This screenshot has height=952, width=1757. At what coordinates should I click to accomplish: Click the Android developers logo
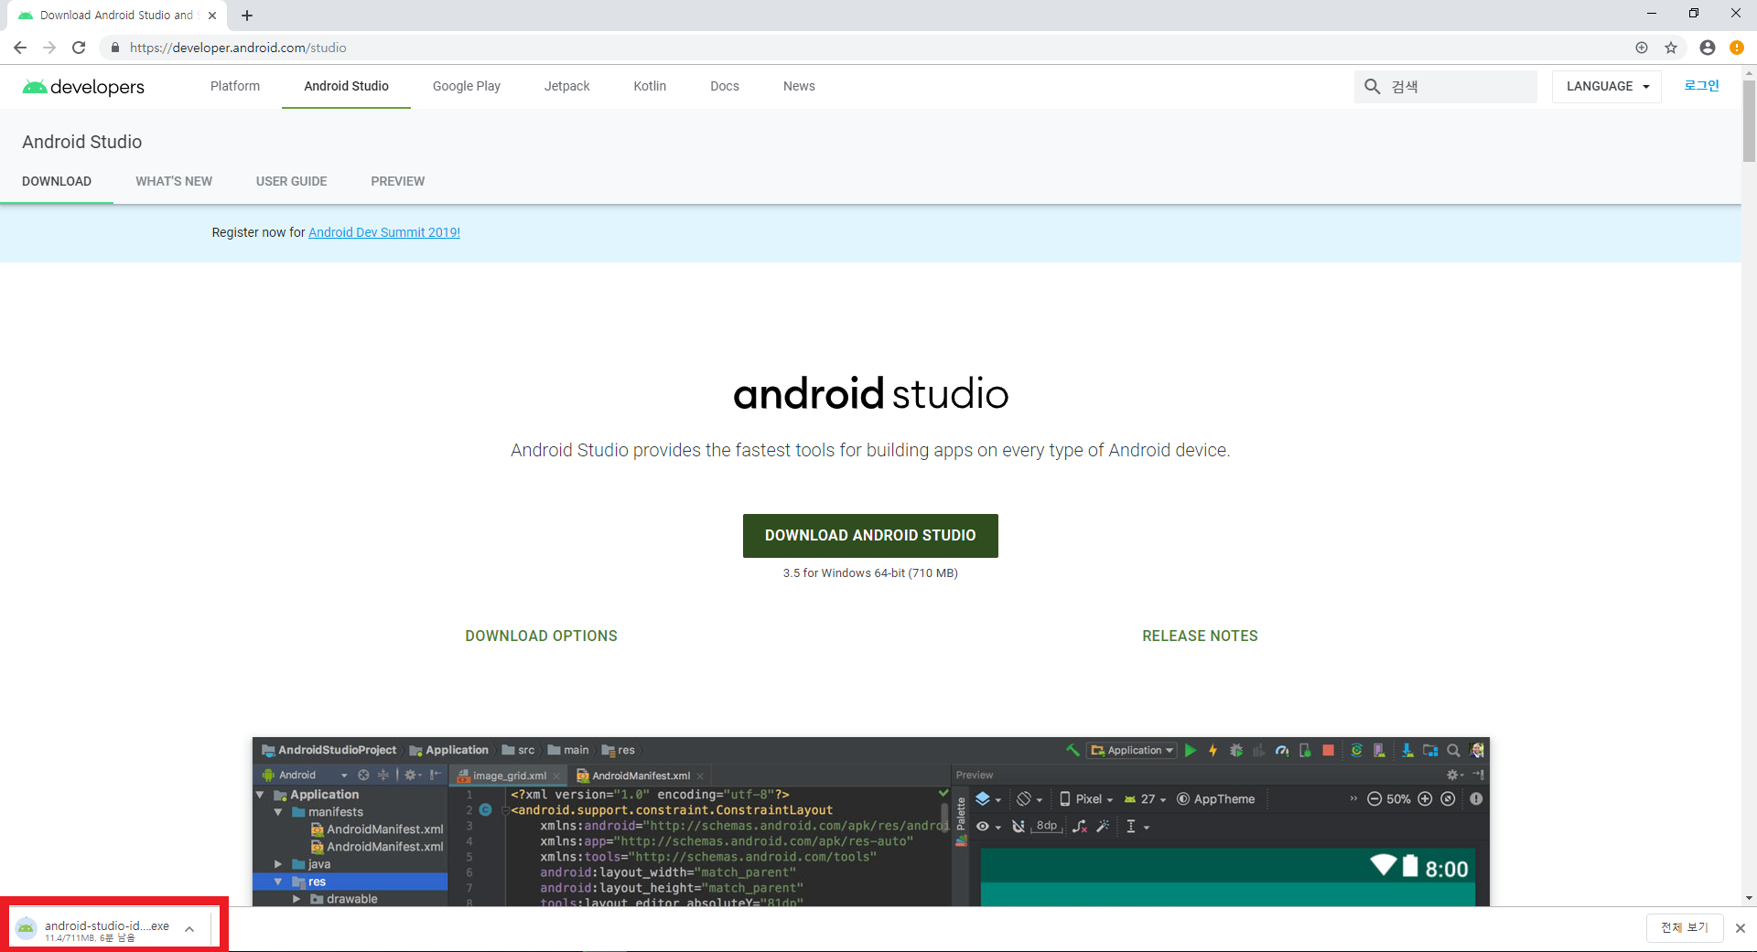(x=83, y=86)
